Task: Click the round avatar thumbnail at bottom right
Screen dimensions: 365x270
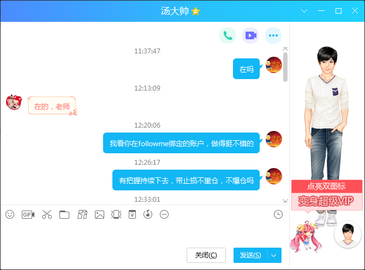Action: (348, 235)
